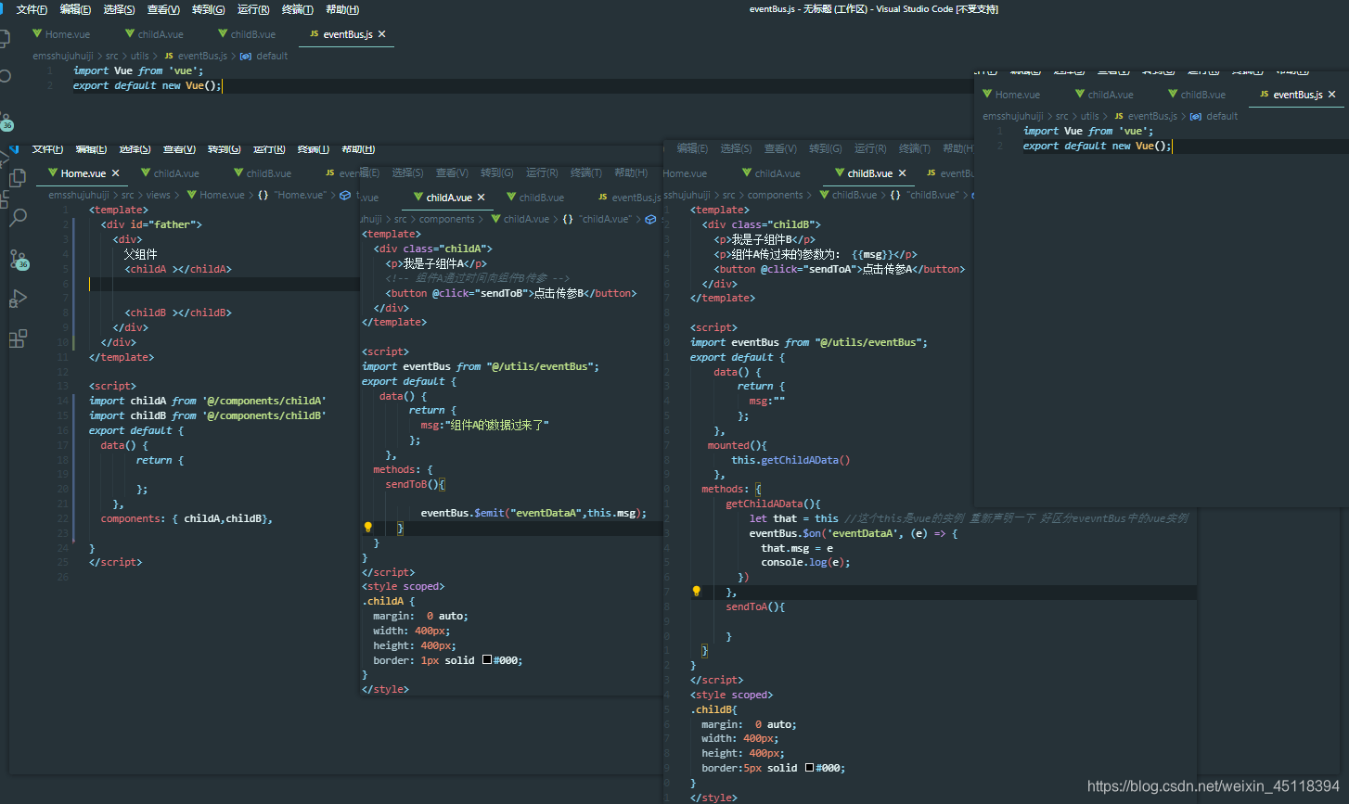The width and height of the screenshot is (1349, 804).
Task: Open emsshujuhuiji breadcrumb in top eventBus.js window
Action: (63, 56)
